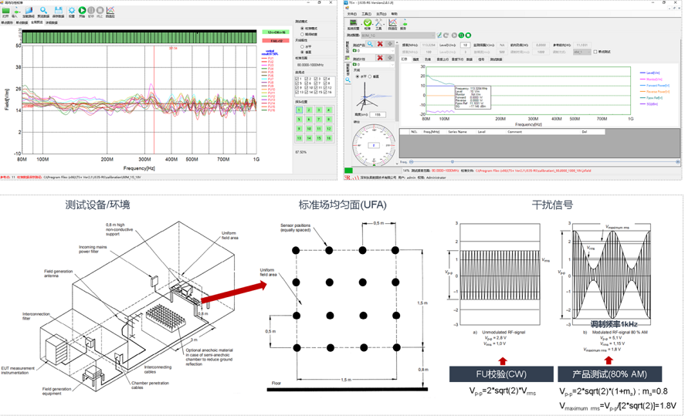Toggle enabled-point checkbox 7
Viewport: 685px width, 416px height.
pos(316,83)
